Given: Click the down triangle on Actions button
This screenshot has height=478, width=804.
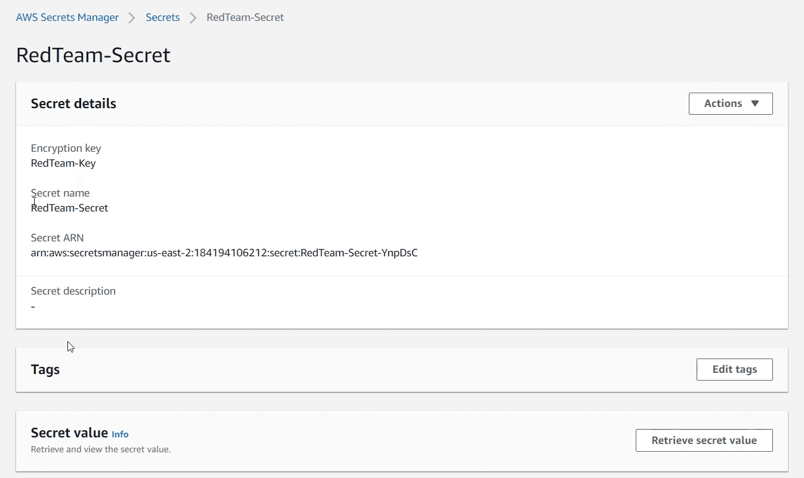Looking at the screenshot, I should [754, 103].
